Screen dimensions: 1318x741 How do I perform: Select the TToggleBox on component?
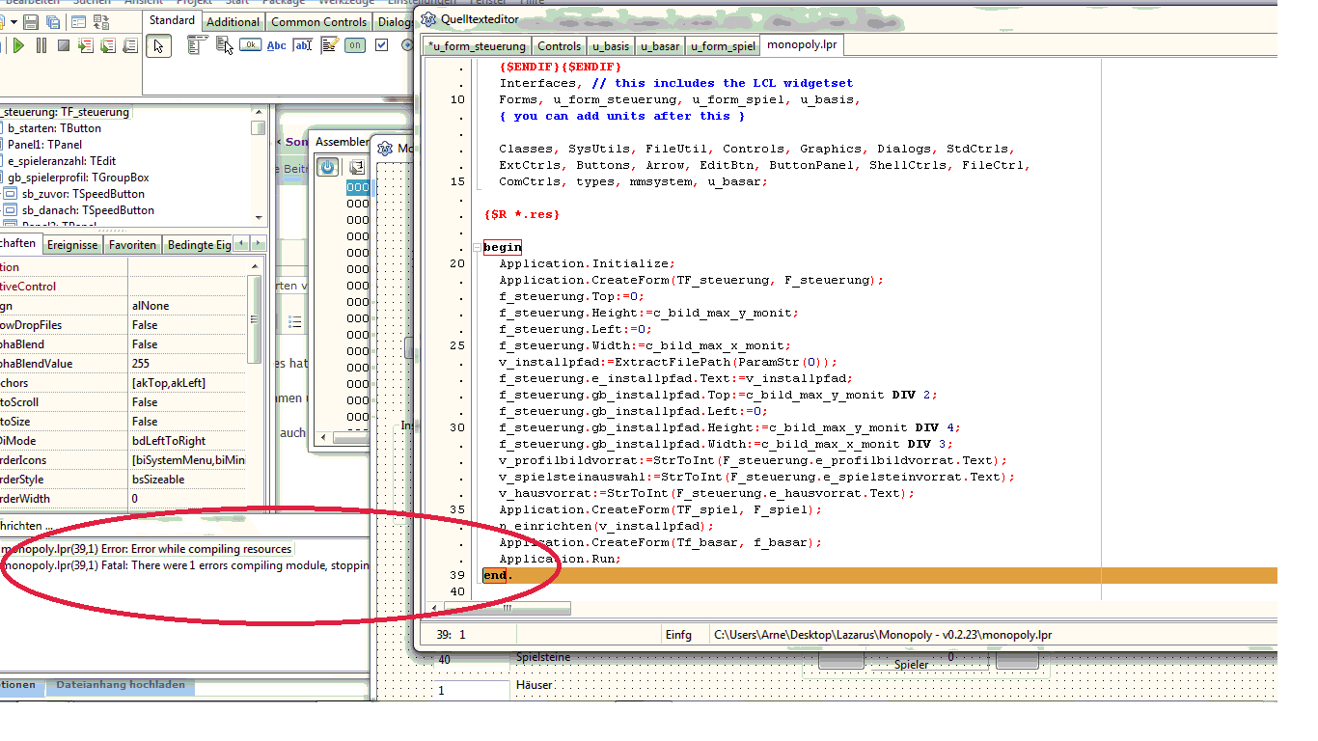[x=355, y=44]
